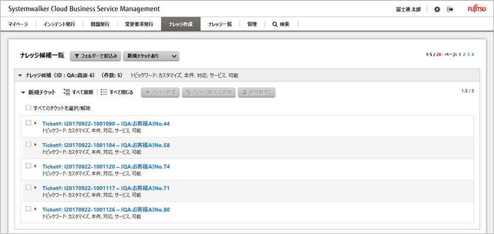Image resolution: width=494 pixels, height=234 pixels.
Task: Expand ticket I20170922-1001120 details arrow
Action: (x=36, y=166)
